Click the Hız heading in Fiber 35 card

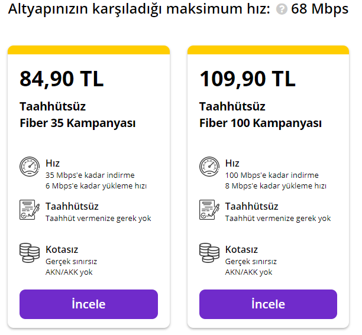tap(53, 163)
